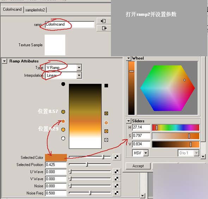Click the Selected Color brightness slider
This screenshot has height=199, width=208.
click(x=90, y=157)
